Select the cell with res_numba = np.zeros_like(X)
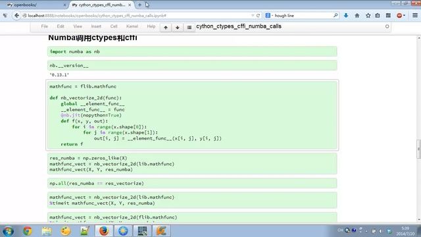The image size is (421, 237). tap(192, 164)
